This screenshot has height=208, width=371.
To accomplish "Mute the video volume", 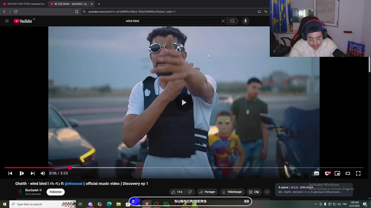I will point(43,173).
